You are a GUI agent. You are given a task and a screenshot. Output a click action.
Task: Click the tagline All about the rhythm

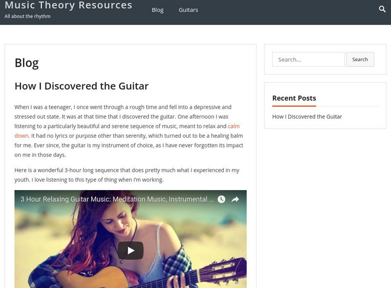pyautogui.click(x=27, y=16)
